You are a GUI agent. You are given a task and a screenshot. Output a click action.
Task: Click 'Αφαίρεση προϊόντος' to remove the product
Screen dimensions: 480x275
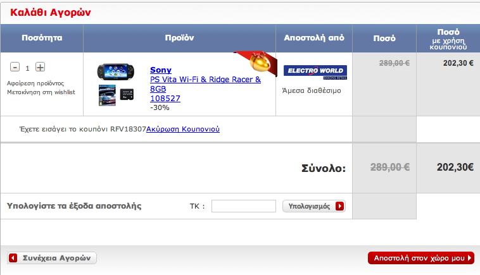click(x=35, y=83)
